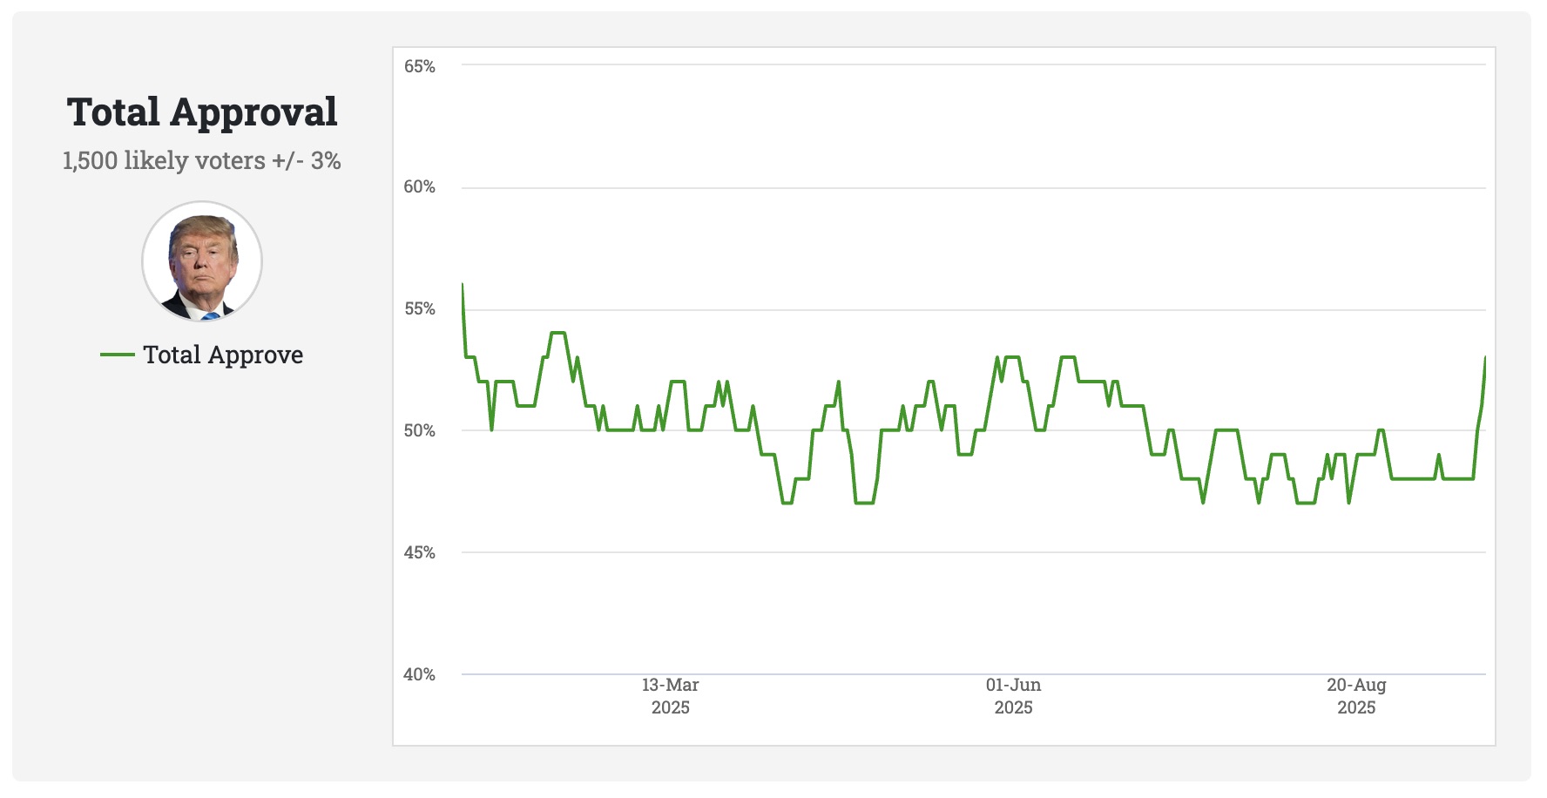Toggle the Total Approve legend label

(223, 355)
